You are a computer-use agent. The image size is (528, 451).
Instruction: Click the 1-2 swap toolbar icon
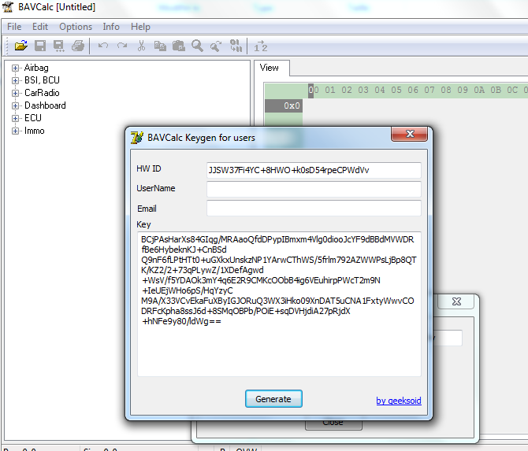point(260,46)
